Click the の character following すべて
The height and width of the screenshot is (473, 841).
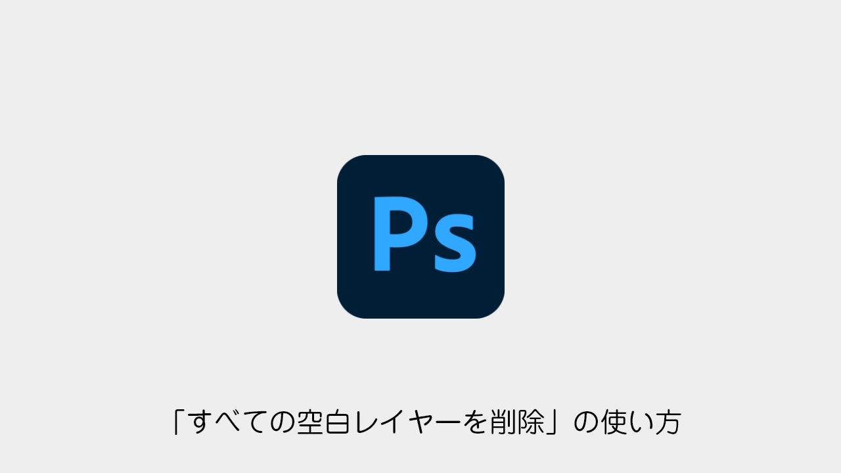click(x=281, y=423)
